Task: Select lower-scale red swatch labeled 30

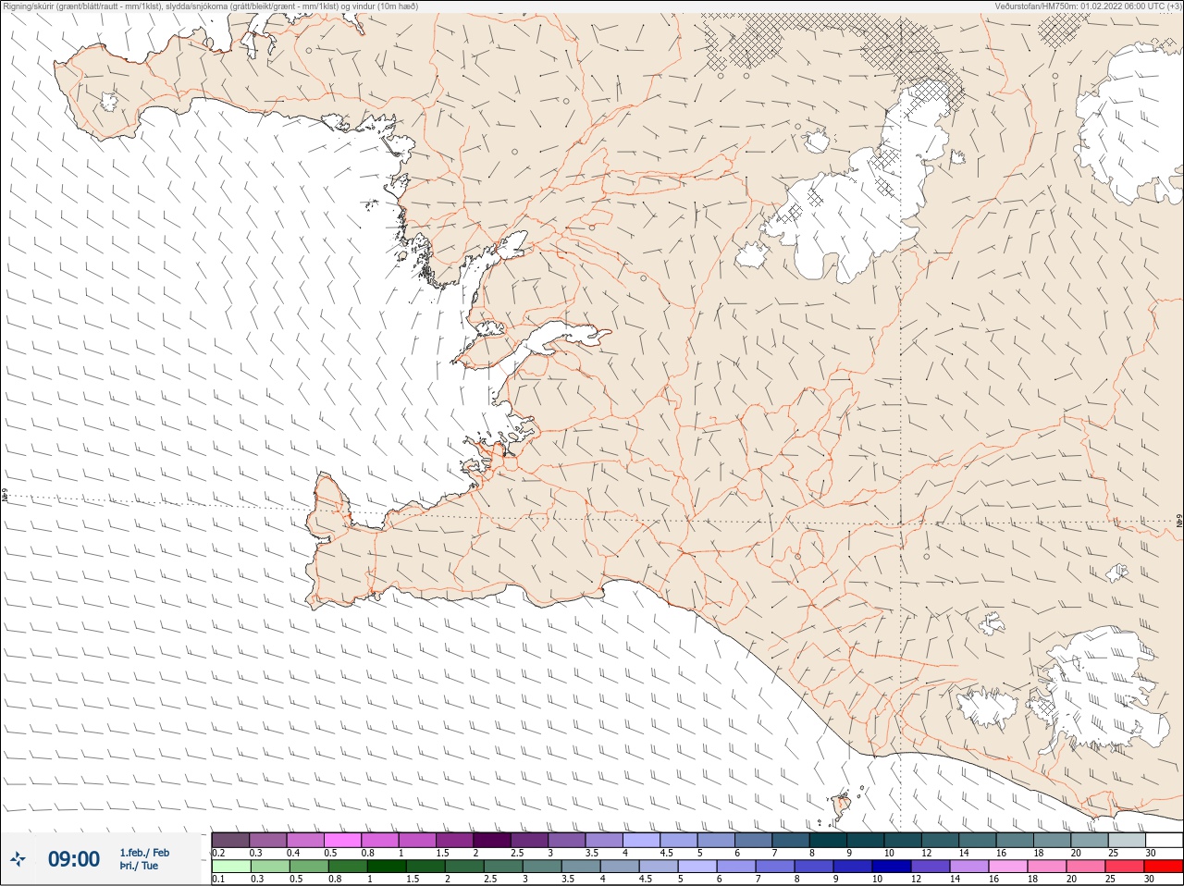Action: click(x=1164, y=867)
